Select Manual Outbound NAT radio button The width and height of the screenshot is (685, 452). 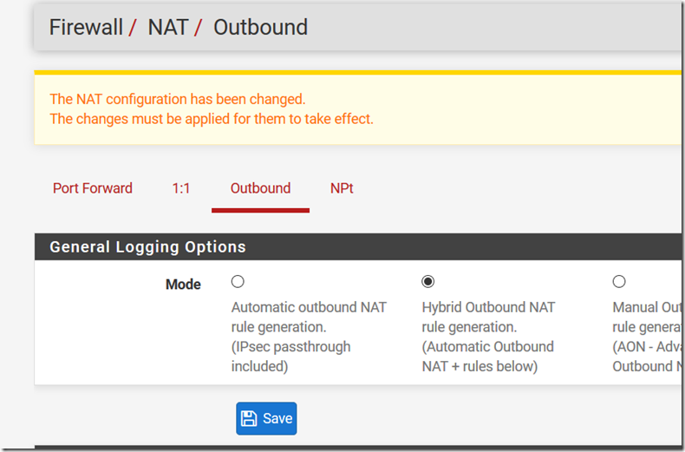[619, 281]
